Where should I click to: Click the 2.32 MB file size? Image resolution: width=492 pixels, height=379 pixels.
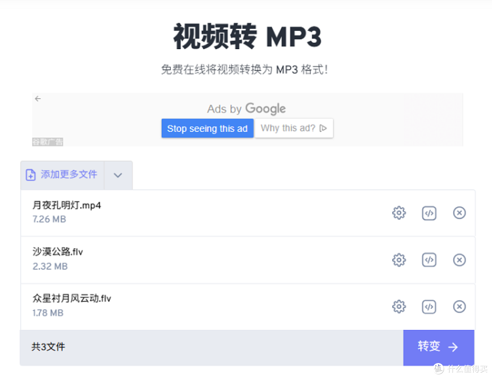pyautogui.click(x=50, y=266)
